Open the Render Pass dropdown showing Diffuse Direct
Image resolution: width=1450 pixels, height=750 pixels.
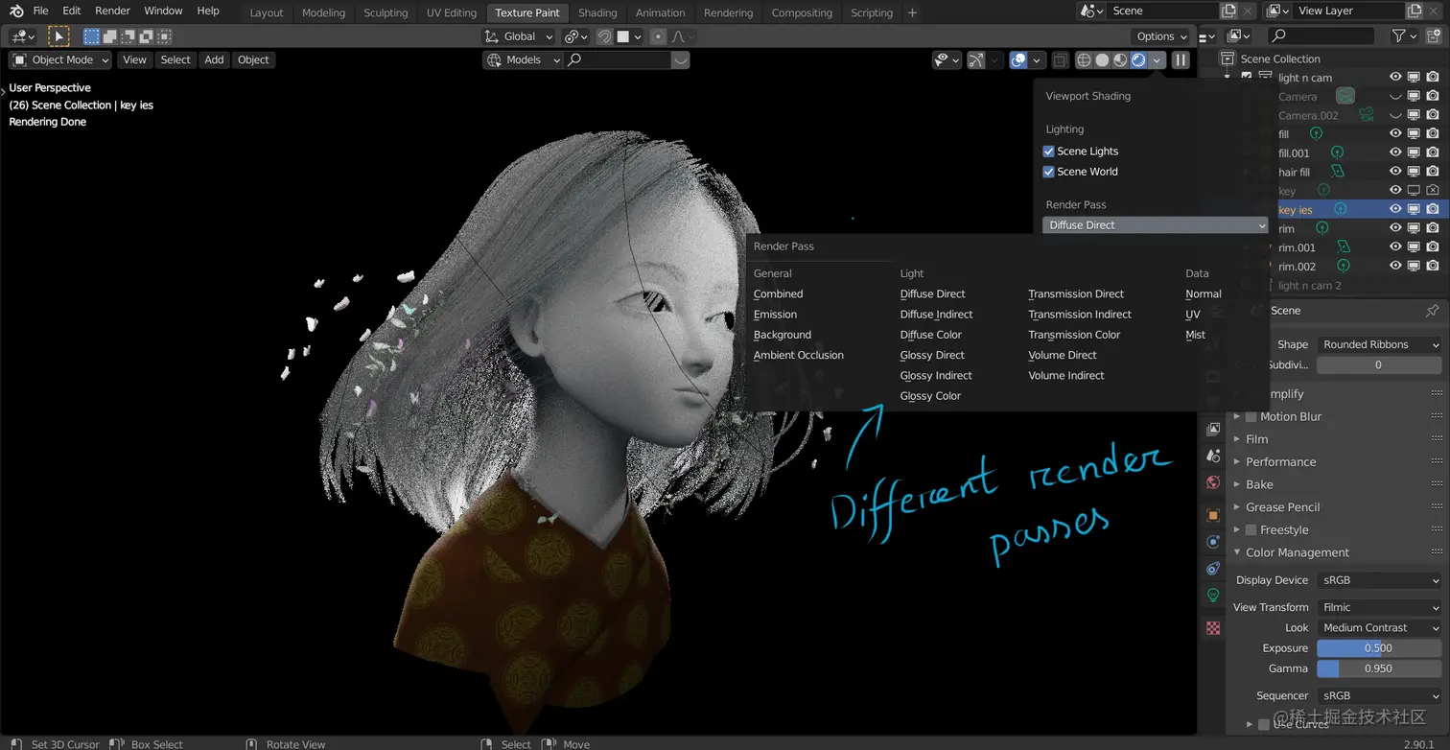click(1155, 224)
